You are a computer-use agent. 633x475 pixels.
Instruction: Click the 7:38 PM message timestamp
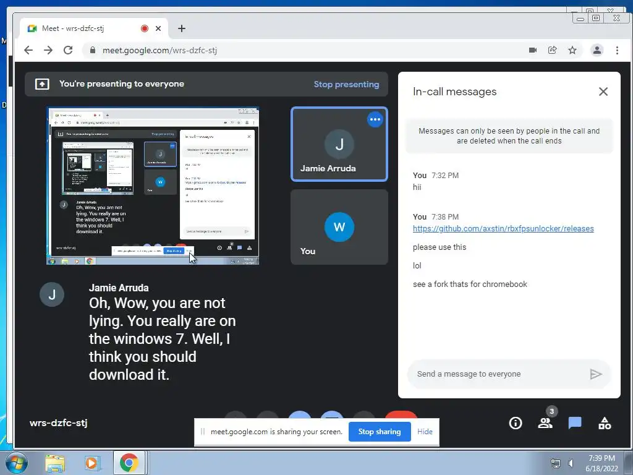point(445,217)
